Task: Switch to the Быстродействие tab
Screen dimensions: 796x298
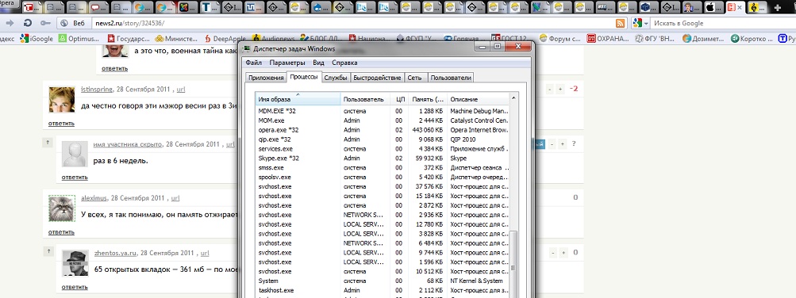Action: 377,78
